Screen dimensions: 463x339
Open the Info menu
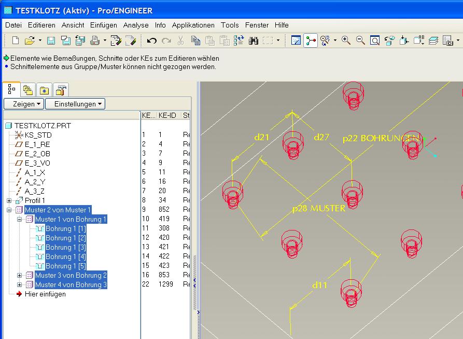(160, 25)
